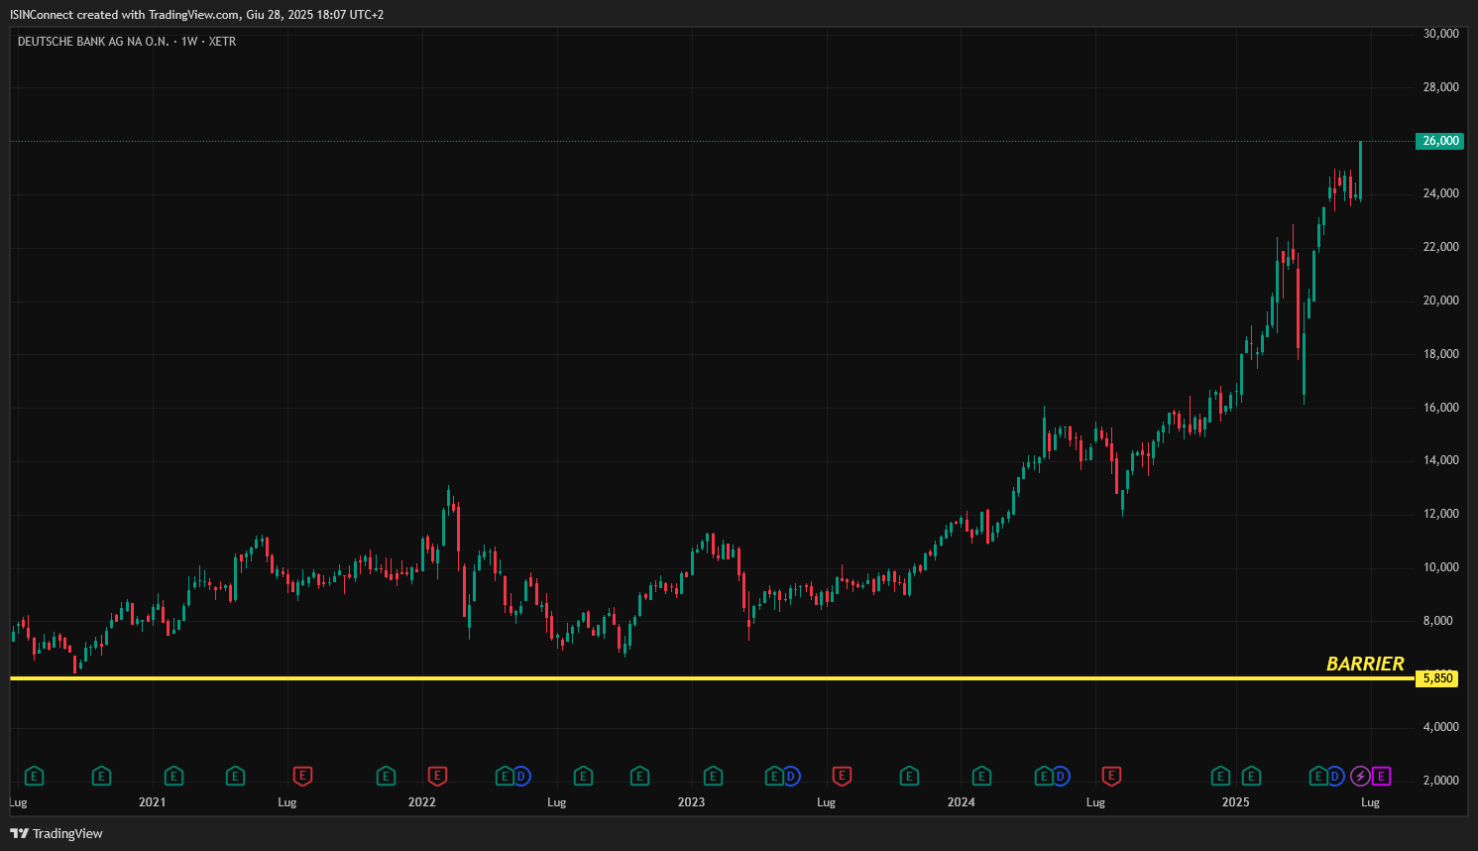Click the 22,000 price axis label
The width and height of the screenshot is (1478, 851).
[x=1440, y=247]
